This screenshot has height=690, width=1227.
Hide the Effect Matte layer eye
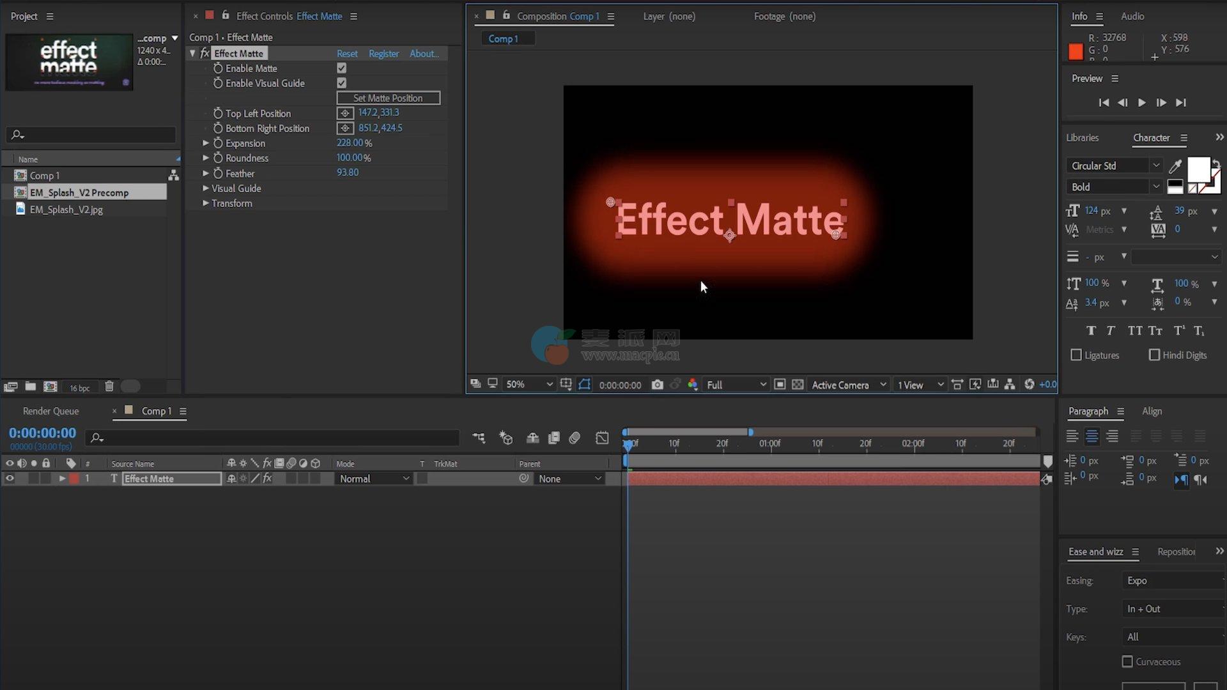10,479
